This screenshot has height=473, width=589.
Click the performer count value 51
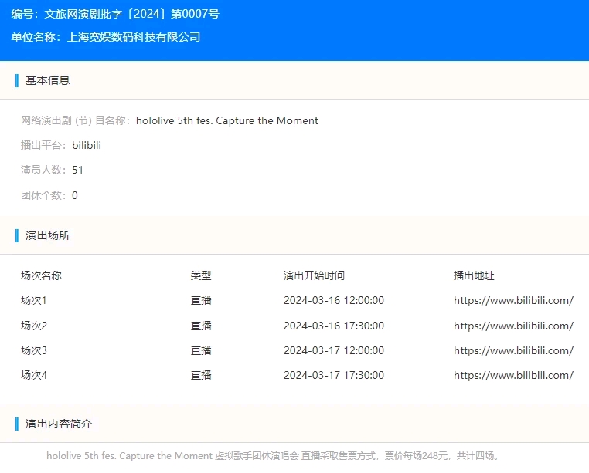point(77,170)
